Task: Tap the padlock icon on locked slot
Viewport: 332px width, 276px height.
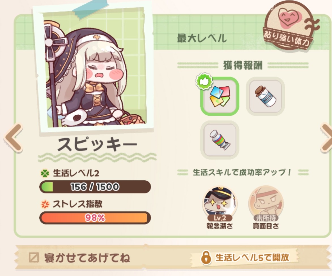Action: coord(206,258)
